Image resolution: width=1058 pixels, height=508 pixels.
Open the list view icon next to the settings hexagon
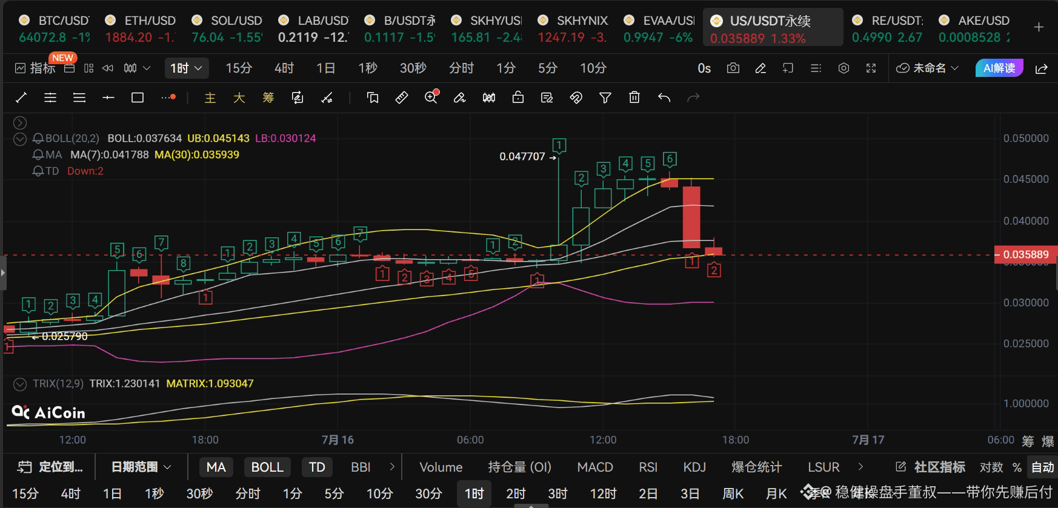tap(816, 68)
